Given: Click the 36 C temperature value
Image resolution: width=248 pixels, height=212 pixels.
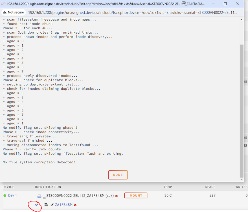Looking at the screenshot, I should (168, 195).
